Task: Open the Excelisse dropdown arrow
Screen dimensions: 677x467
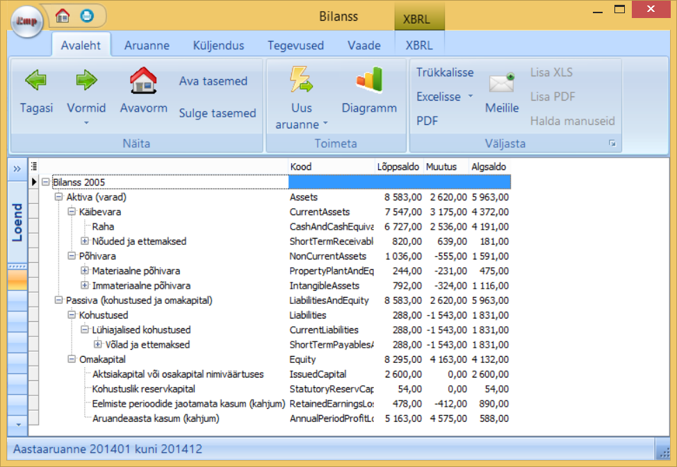Action: coord(470,96)
